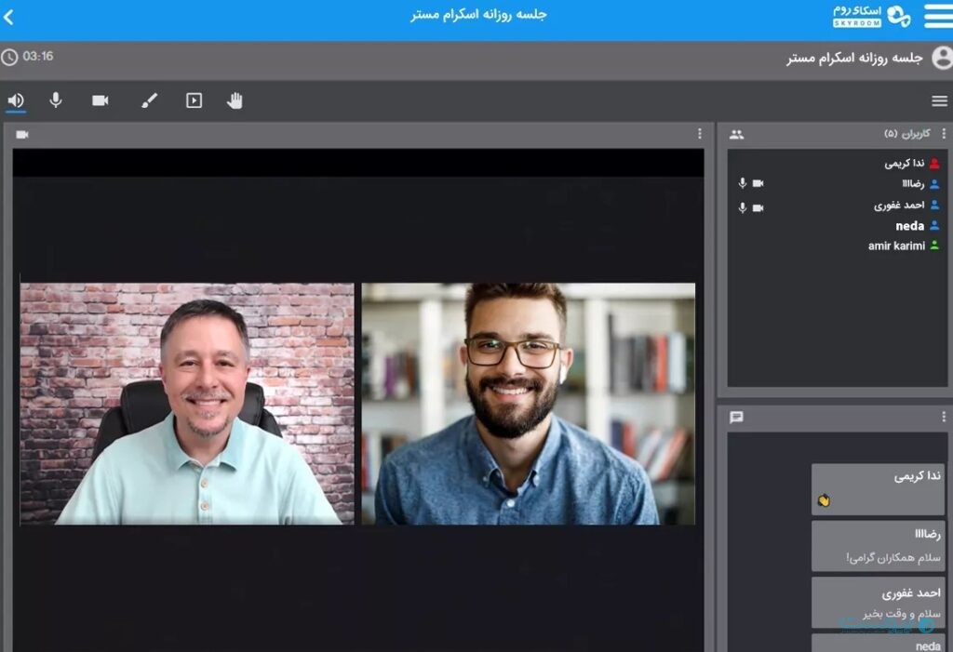Toggle the webcam camera in the toolbar
953x652 pixels.
pos(100,100)
